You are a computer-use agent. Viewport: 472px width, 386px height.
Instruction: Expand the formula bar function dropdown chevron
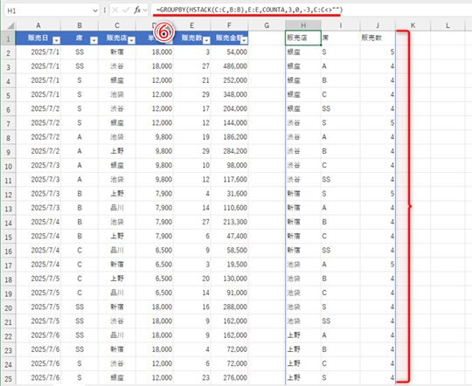(145, 10)
